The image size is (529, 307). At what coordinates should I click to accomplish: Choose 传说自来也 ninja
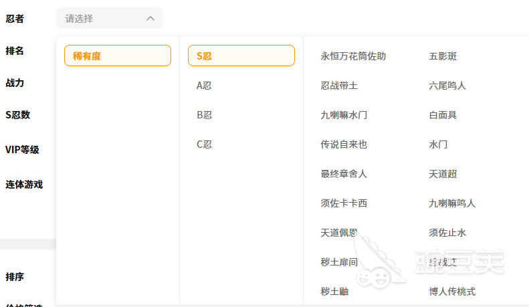coord(344,144)
